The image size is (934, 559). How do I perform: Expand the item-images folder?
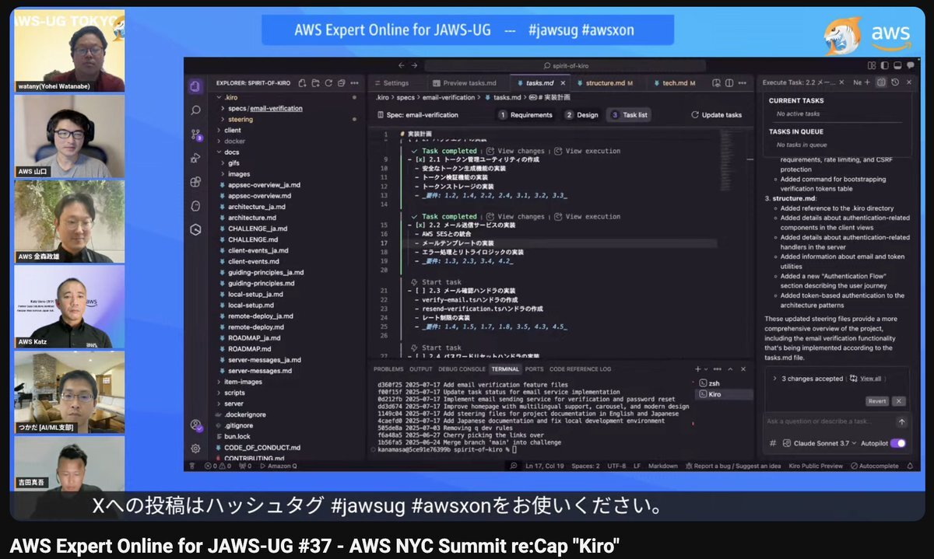[x=242, y=382]
